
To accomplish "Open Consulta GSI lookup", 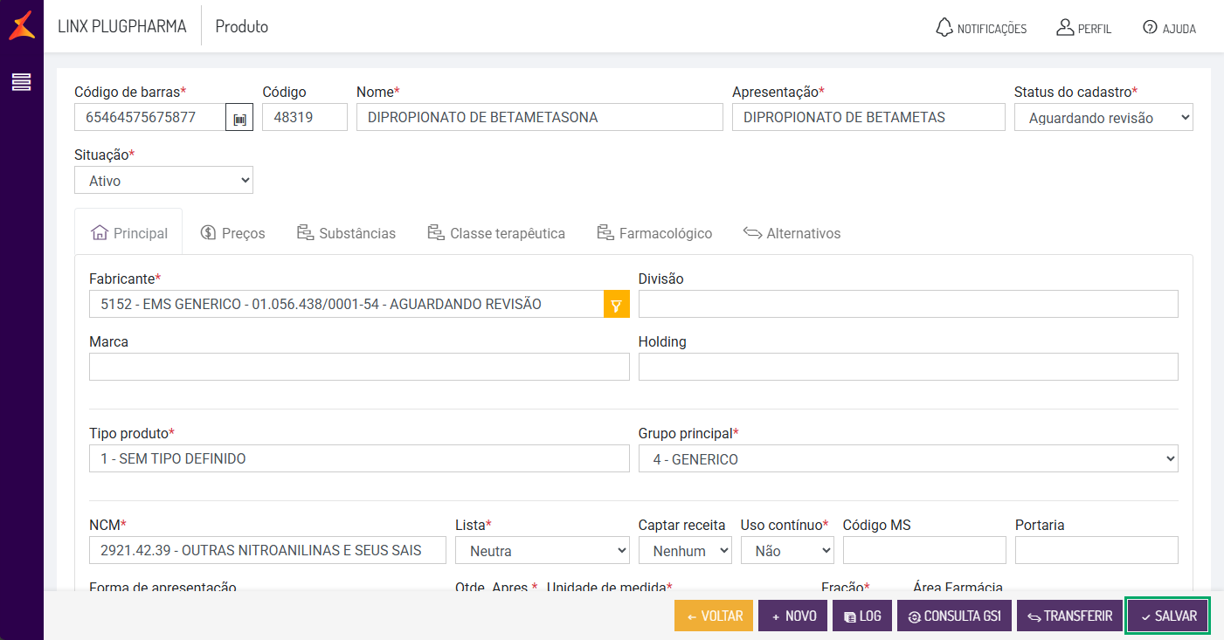I will pos(954,616).
